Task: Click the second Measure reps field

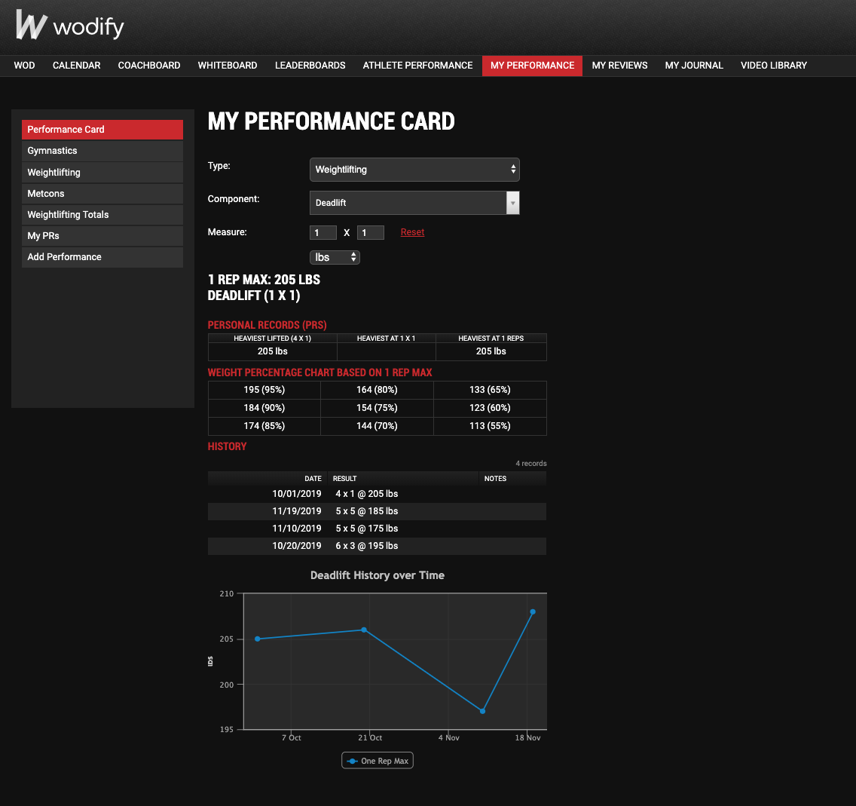Action: (x=371, y=233)
